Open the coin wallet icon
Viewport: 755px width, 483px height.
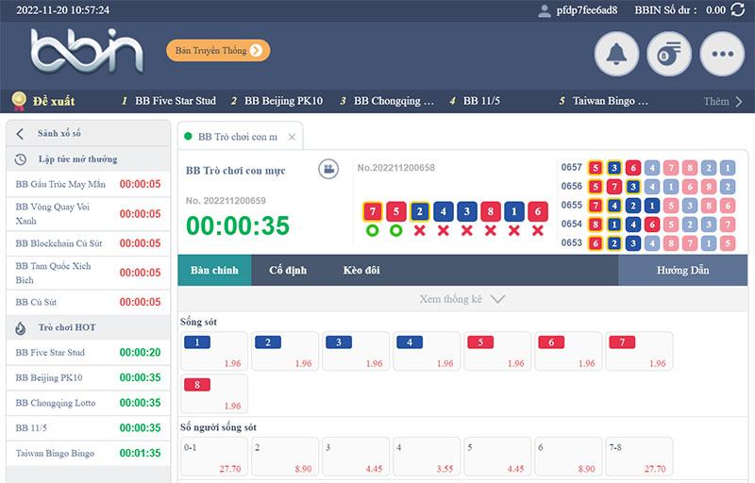[x=669, y=54]
